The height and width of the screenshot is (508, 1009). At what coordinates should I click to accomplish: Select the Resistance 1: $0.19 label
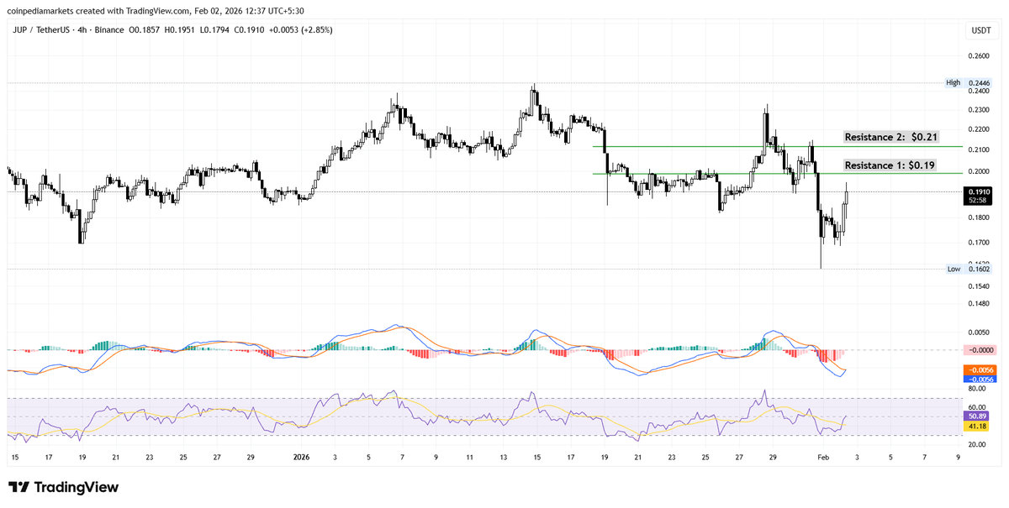point(891,165)
